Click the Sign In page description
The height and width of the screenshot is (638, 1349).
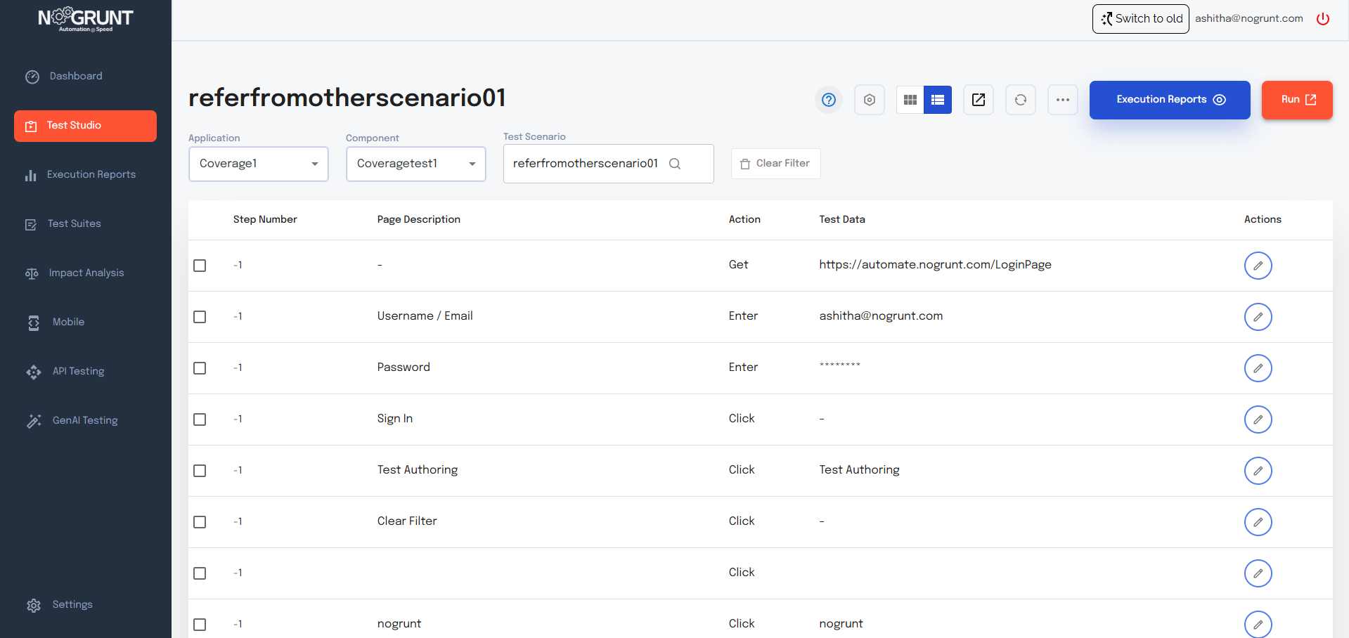coord(395,419)
